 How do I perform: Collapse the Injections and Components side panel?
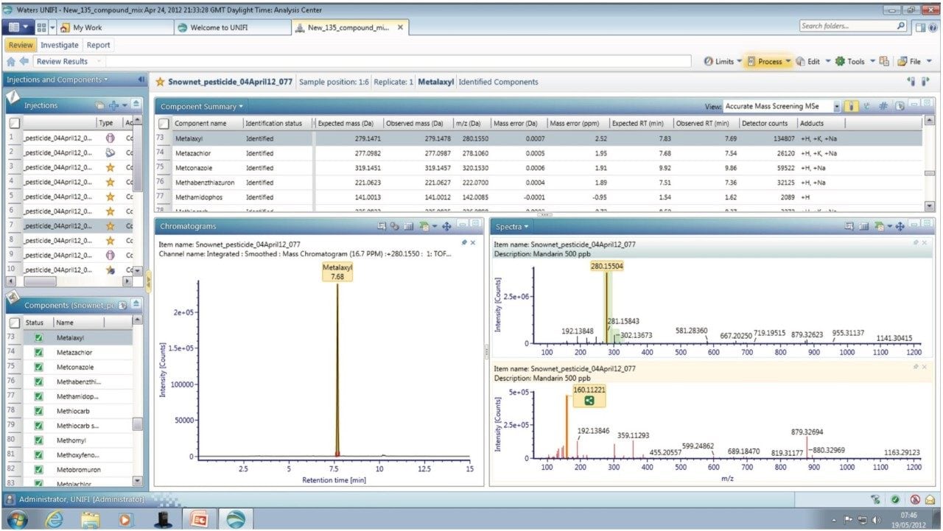coord(141,80)
